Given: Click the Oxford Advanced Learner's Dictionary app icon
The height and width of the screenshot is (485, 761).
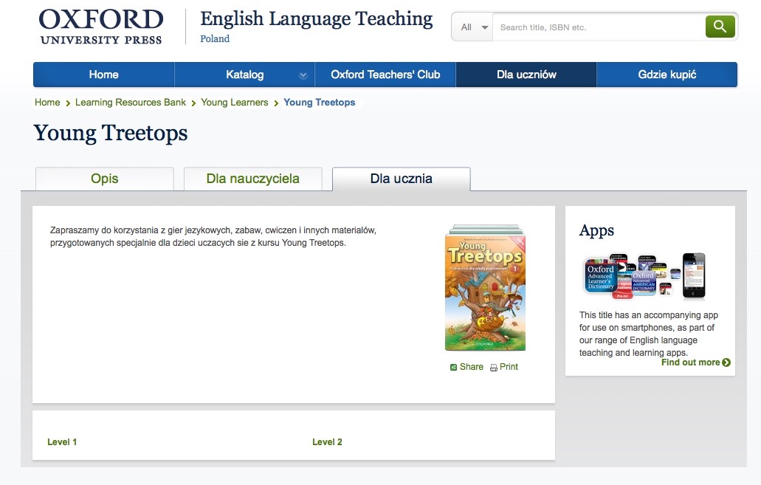Looking at the screenshot, I should (x=600, y=279).
